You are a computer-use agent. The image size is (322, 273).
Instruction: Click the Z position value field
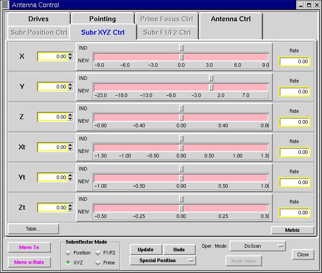click(x=53, y=117)
